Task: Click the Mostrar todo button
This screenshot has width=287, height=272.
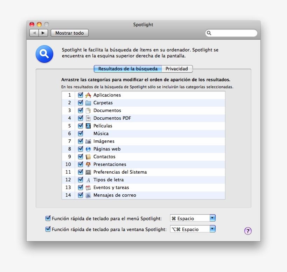Action: 69,33
